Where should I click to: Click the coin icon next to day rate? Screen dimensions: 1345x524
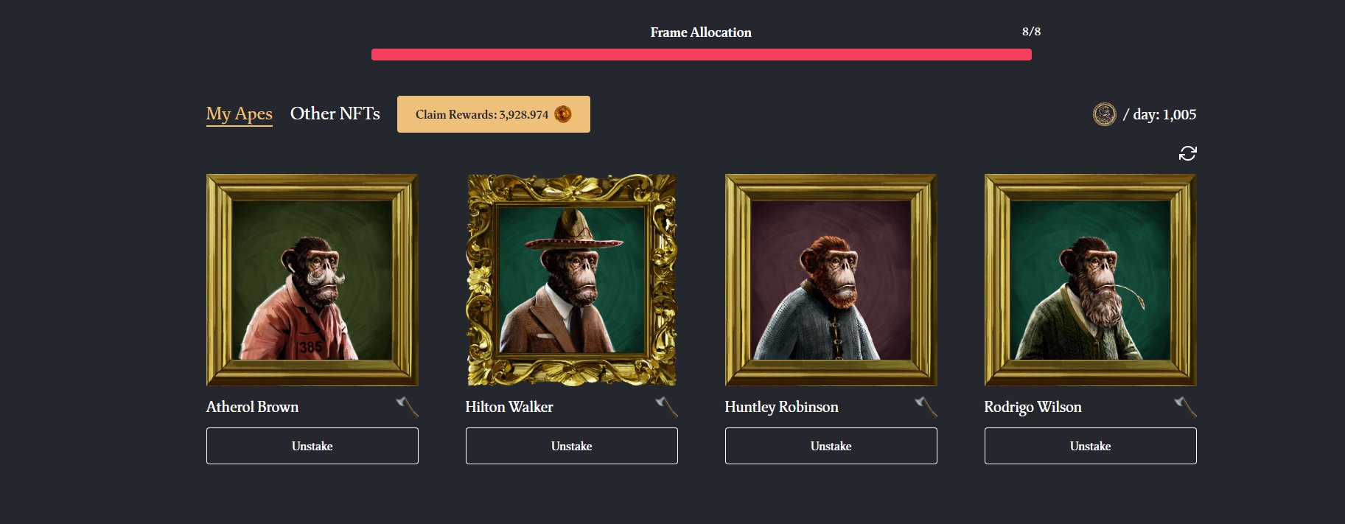(1104, 114)
